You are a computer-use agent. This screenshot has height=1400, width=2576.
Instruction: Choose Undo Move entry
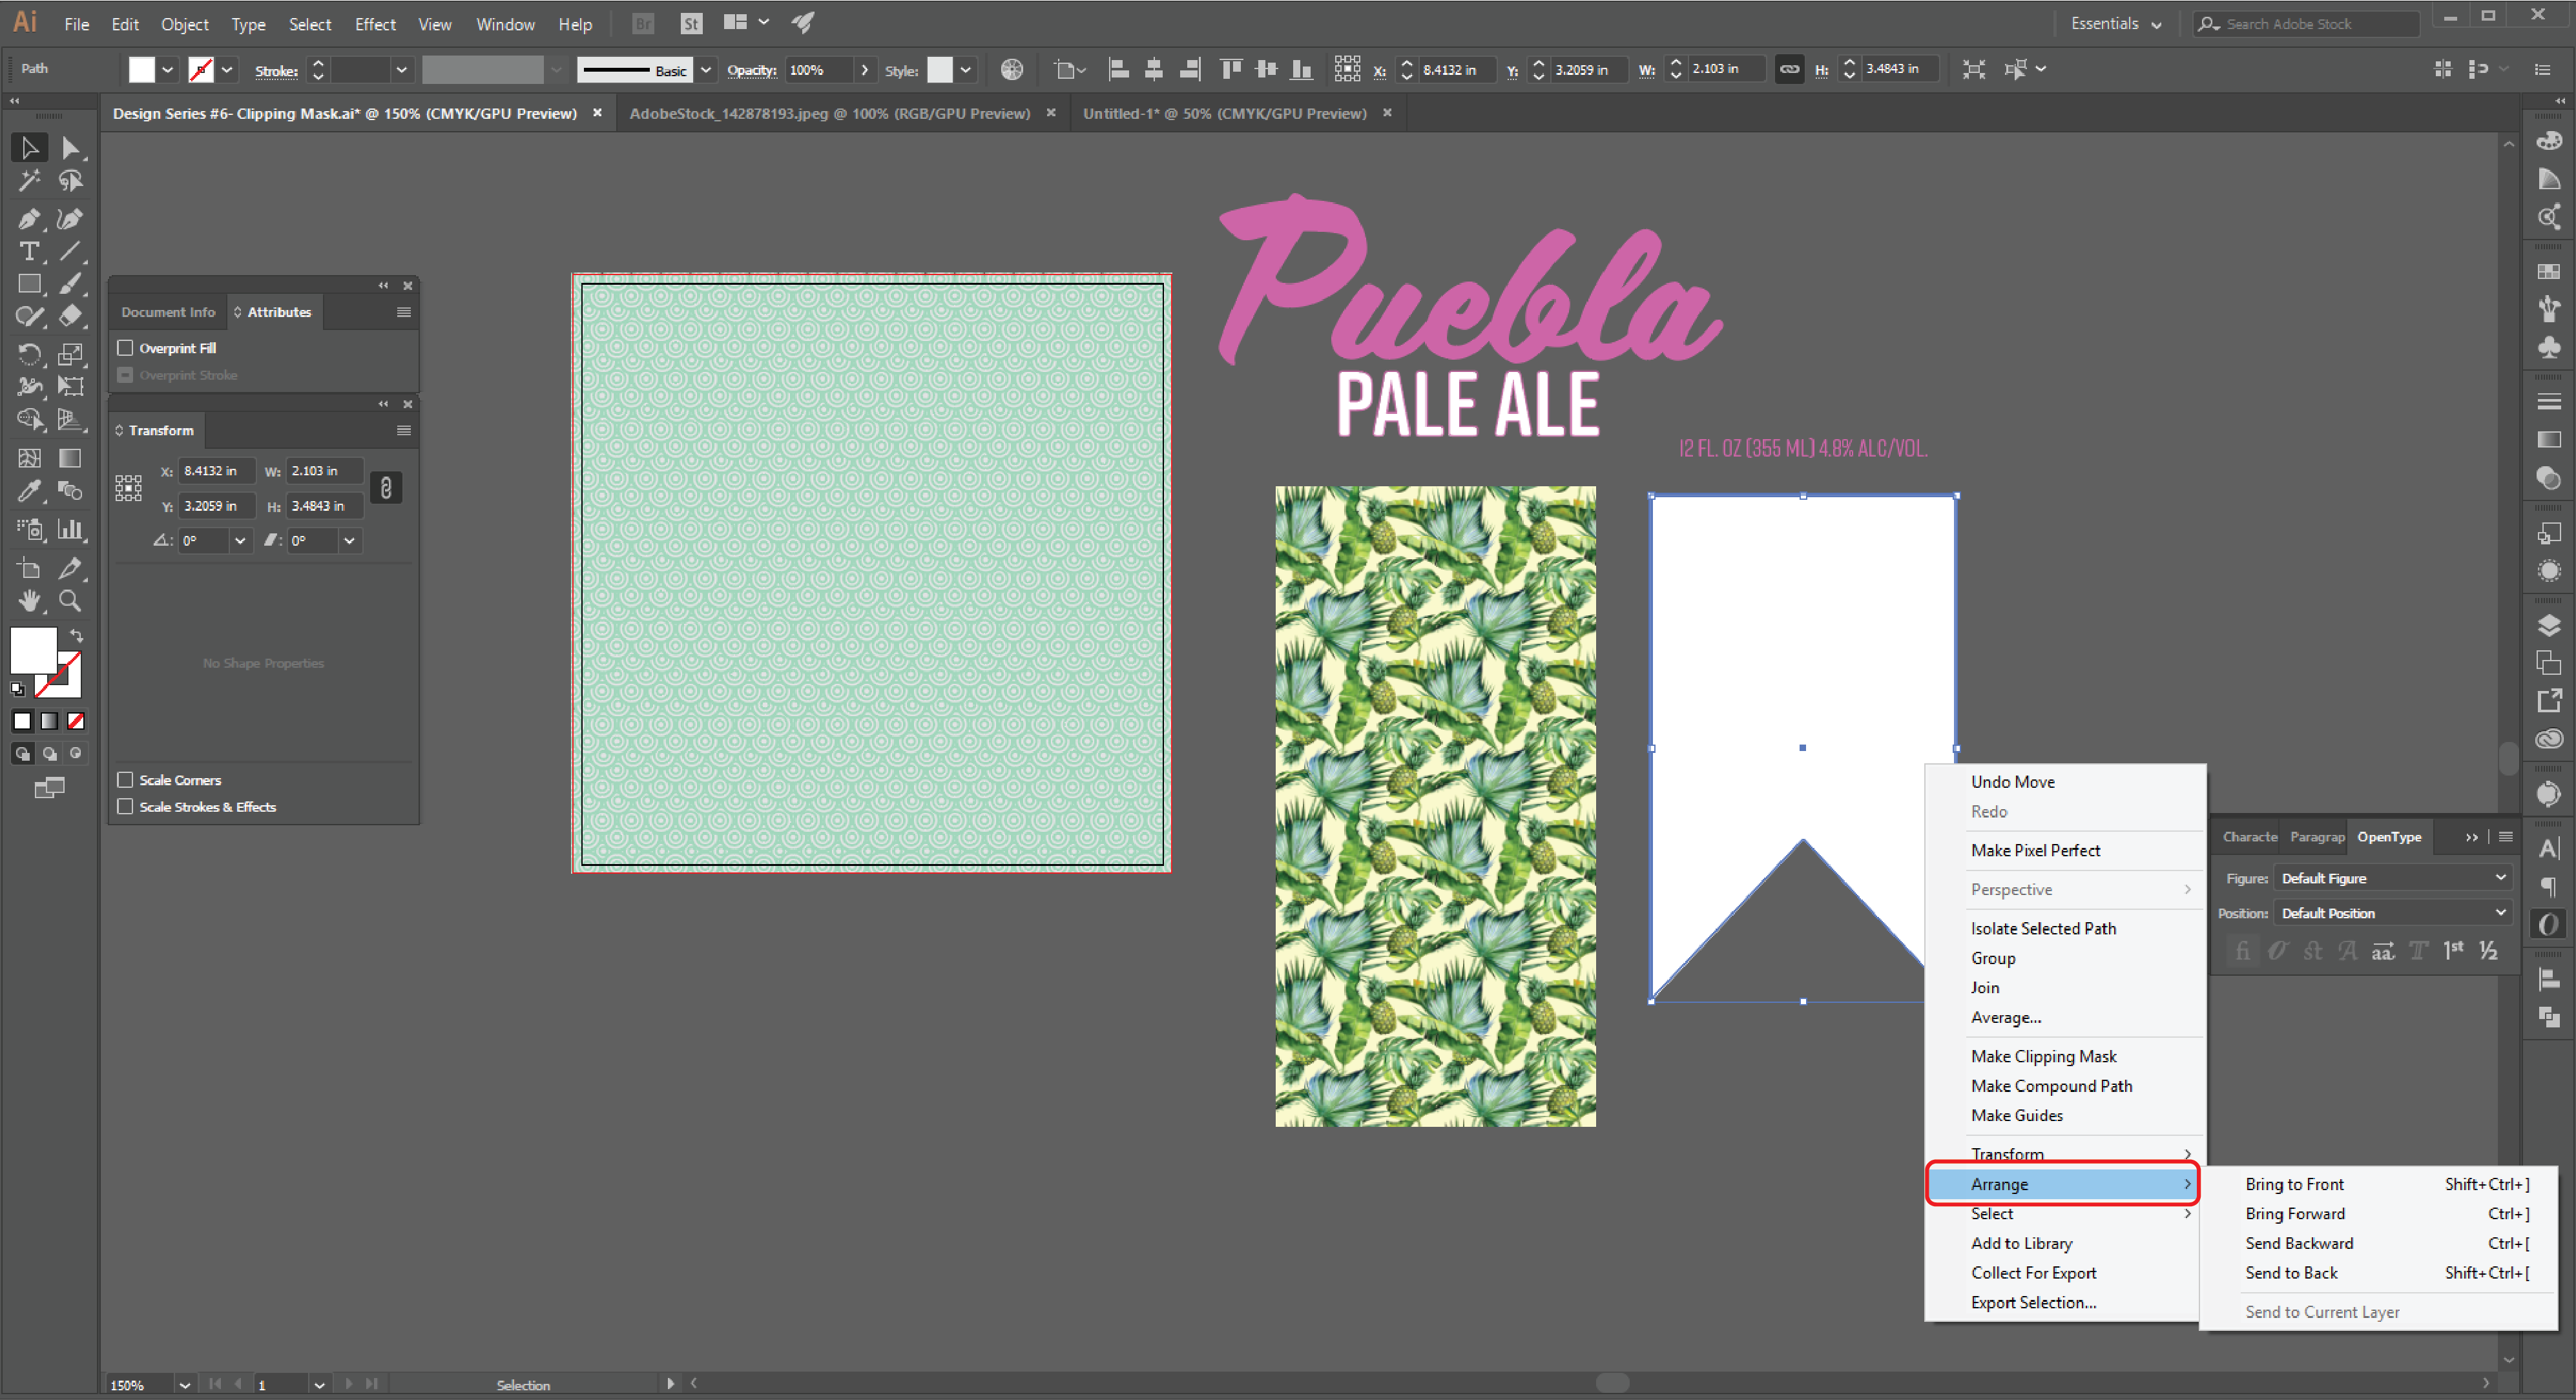2012,782
